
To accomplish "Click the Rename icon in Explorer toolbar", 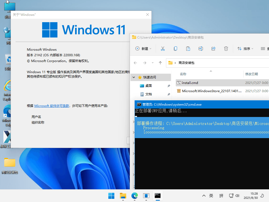I will (201, 49).
